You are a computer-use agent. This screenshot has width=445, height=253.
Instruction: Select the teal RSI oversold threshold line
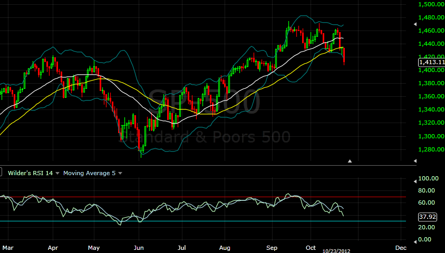(203, 221)
